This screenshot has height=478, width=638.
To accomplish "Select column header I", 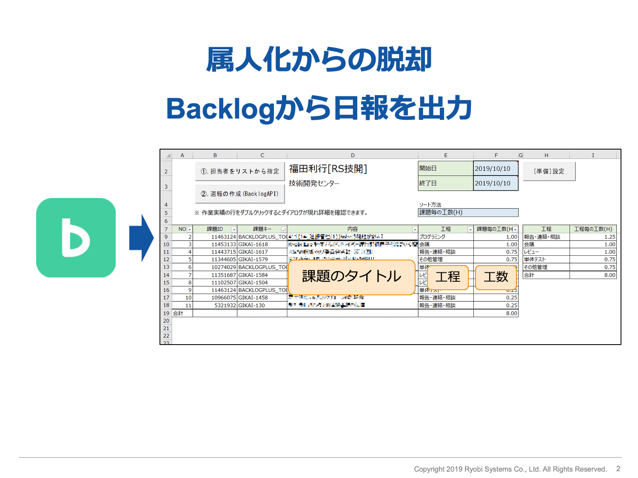I will [x=593, y=155].
